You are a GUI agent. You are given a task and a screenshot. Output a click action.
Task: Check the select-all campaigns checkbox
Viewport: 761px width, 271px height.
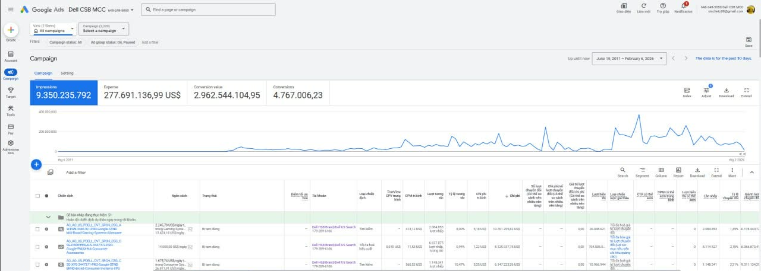[38, 196]
